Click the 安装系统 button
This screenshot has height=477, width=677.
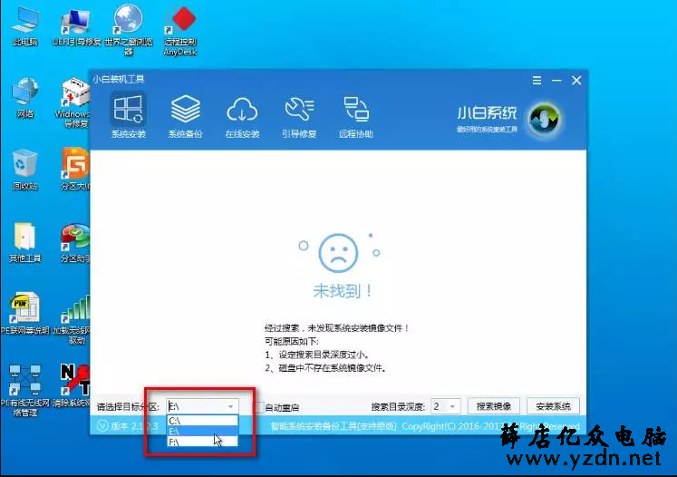click(553, 406)
